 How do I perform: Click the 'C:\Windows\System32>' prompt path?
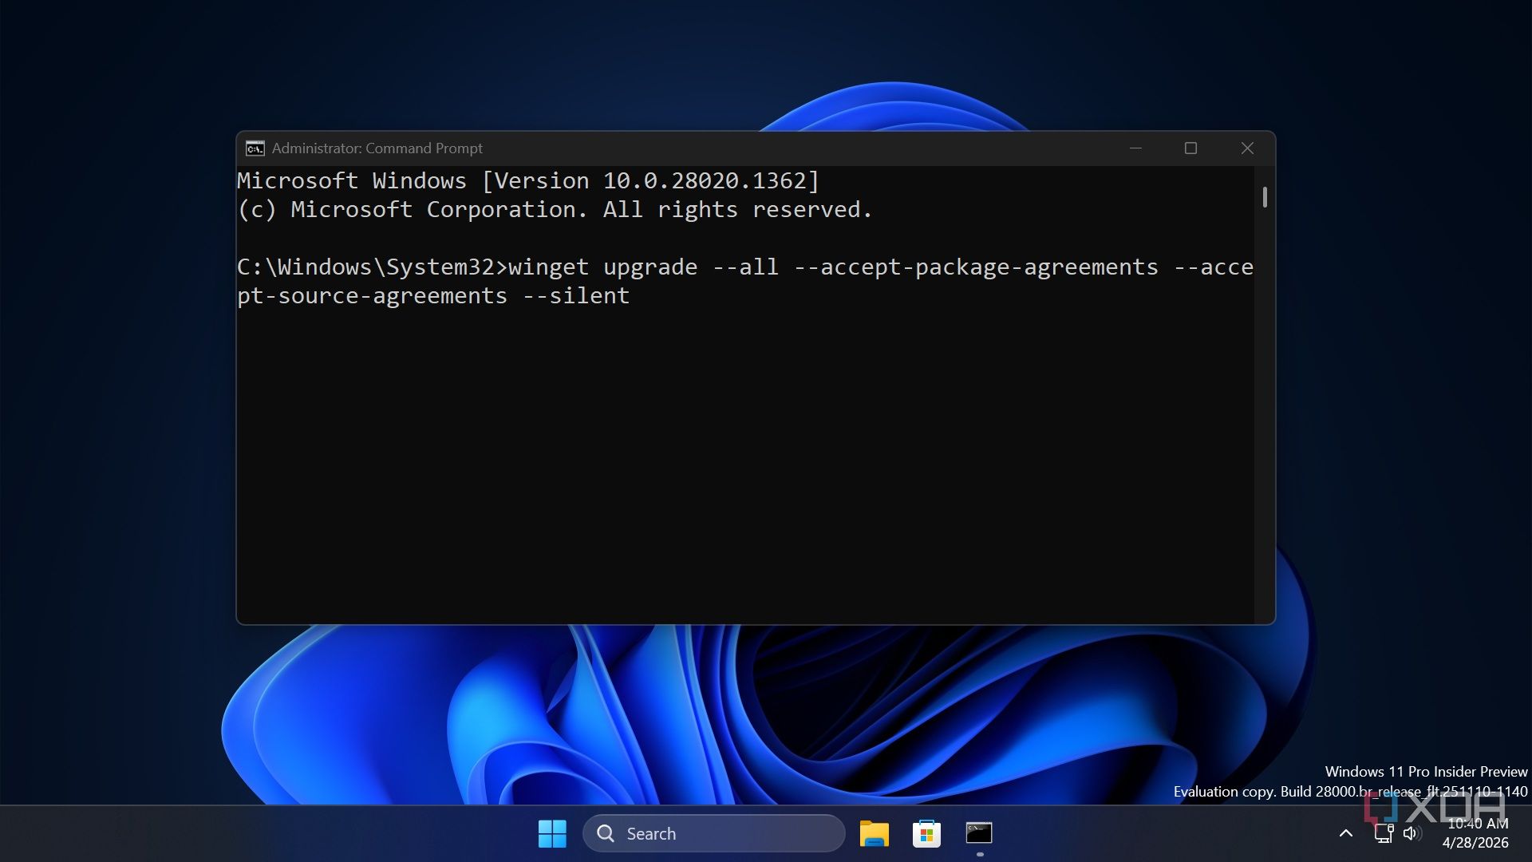373,267
